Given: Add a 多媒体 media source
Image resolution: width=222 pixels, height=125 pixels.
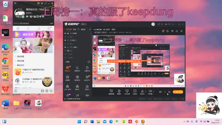Looking at the screenshot, I should click(x=135, y=92).
